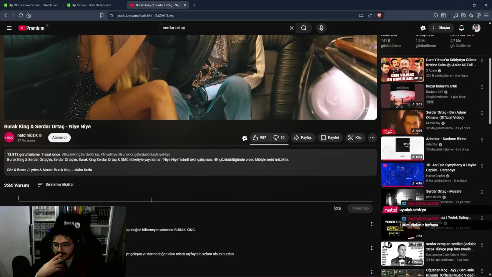The height and width of the screenshot is (277, 492).
Task: Open the YouTube hamburger guide menu
Action: point(9,28)
